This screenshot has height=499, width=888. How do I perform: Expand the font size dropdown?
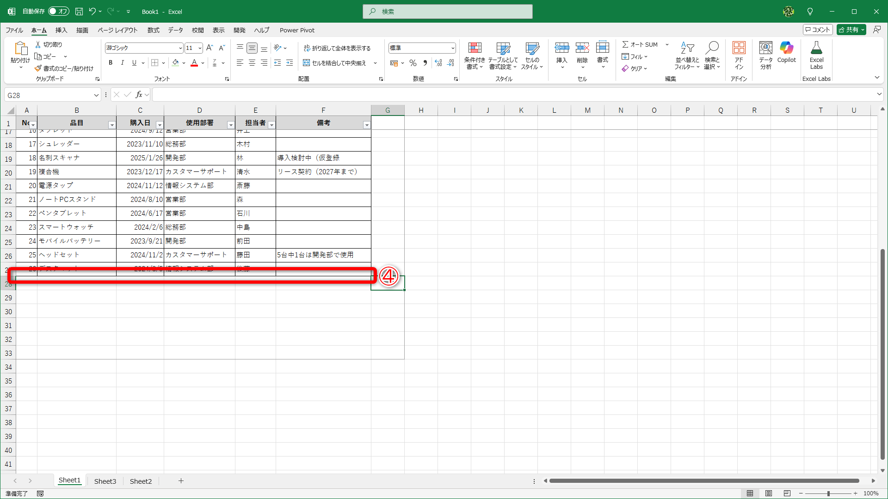click(200, 48)
